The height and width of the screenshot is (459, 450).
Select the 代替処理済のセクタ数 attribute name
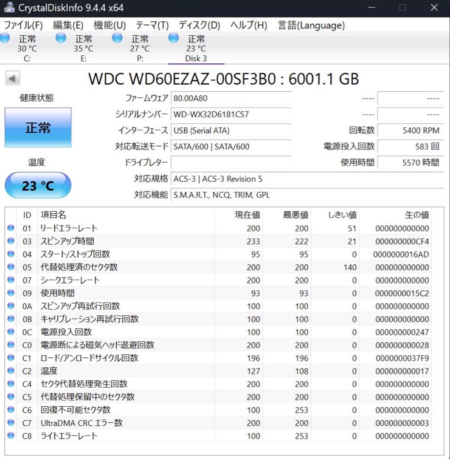pos(79,267)
